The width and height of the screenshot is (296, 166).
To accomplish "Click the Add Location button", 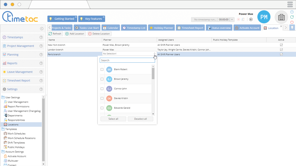I will pos(75,34).
